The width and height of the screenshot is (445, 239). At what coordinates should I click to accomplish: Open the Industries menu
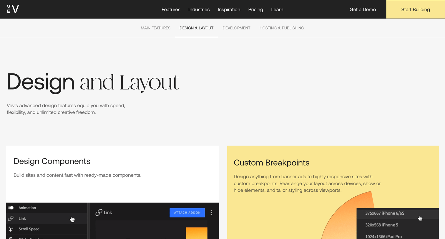(199, 9)
